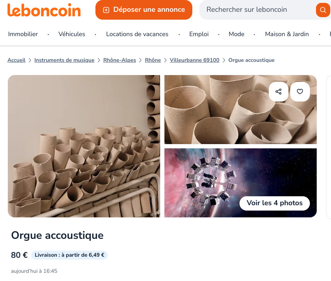Open Instruments de musique breadcrumb
The height and width of the screenshot is (281, 331).
(64, 60)
